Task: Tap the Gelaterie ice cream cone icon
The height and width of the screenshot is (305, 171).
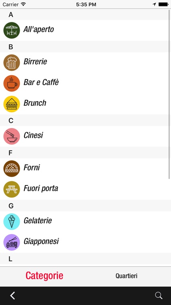Action: click(12, 222)
